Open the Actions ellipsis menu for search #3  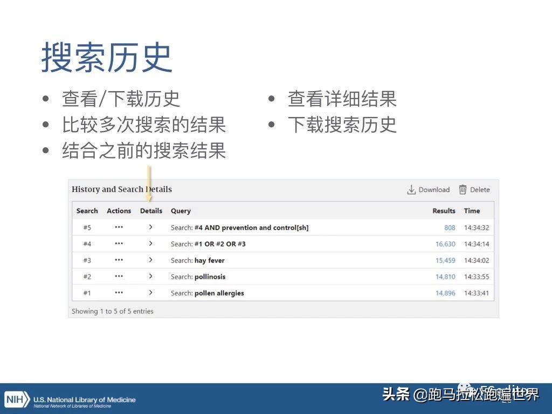pos(119,260)
